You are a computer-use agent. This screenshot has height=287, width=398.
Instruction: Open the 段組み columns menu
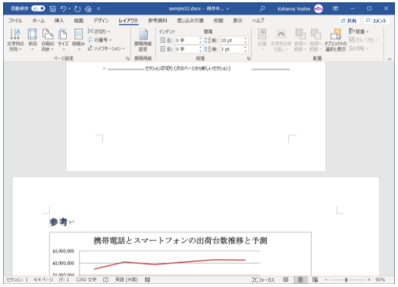coord(78,40)
